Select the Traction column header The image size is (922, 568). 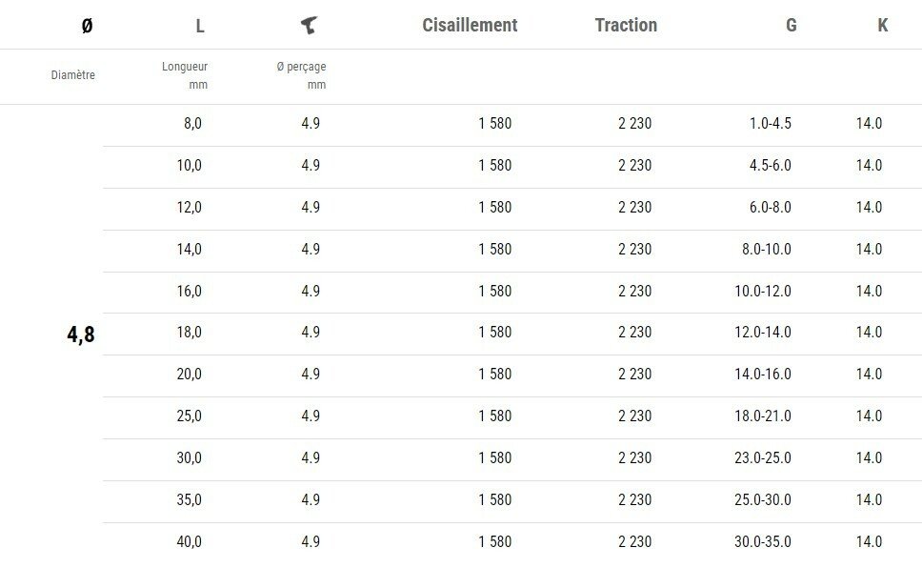(x=626, y=26)
